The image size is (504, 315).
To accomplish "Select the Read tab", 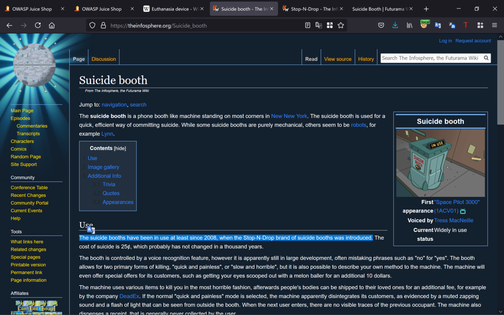I will coord(311,59).
